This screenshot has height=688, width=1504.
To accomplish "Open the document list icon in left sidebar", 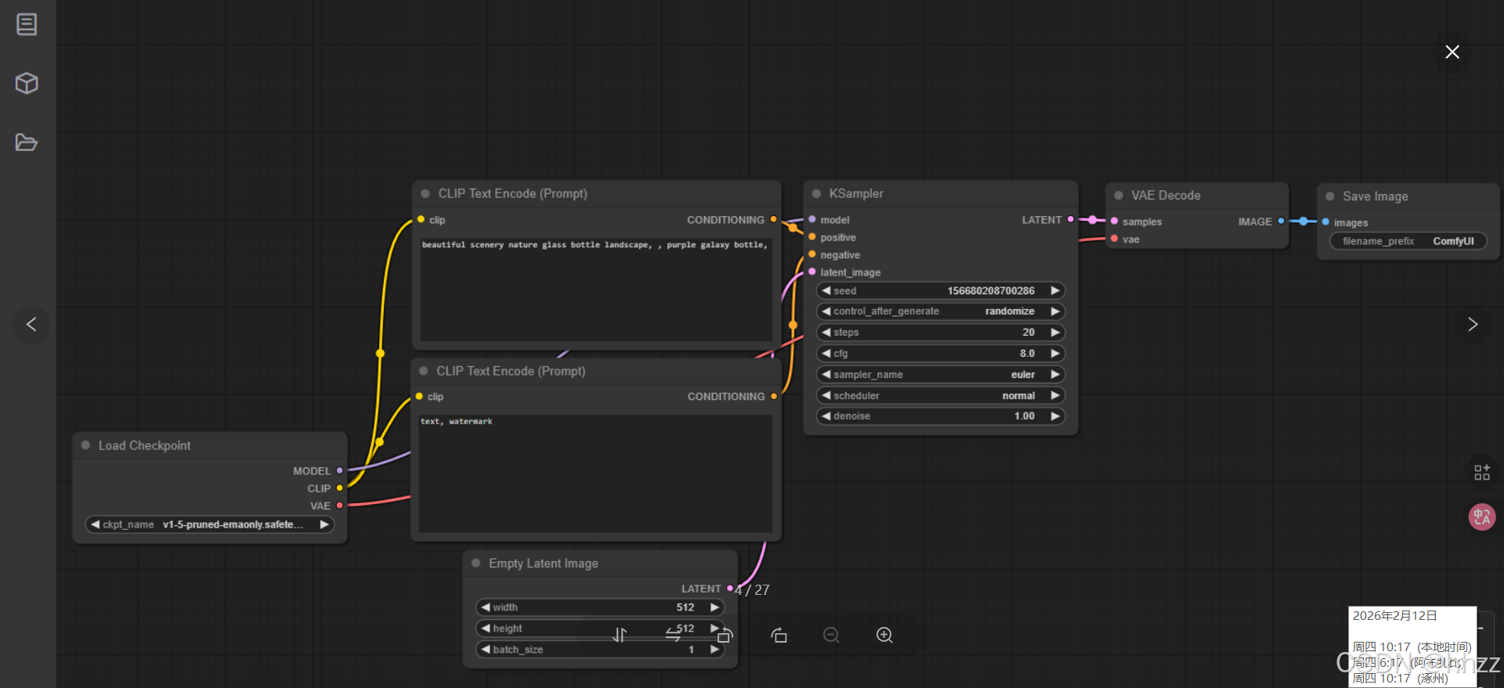I will tap(27, 24).
